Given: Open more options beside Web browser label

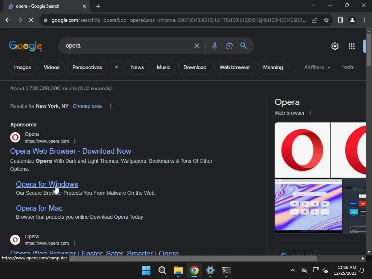Looking at the screenshot, I should click(310, 113).
